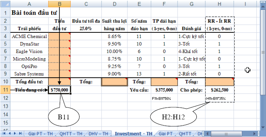Screen dimensions: 266x137
Task: Select column D header
Action: click(115, 4)
